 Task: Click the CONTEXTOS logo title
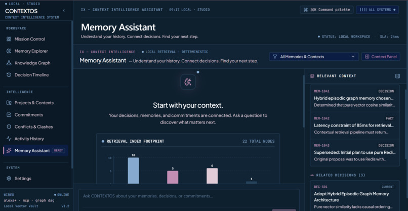point(21,11)
